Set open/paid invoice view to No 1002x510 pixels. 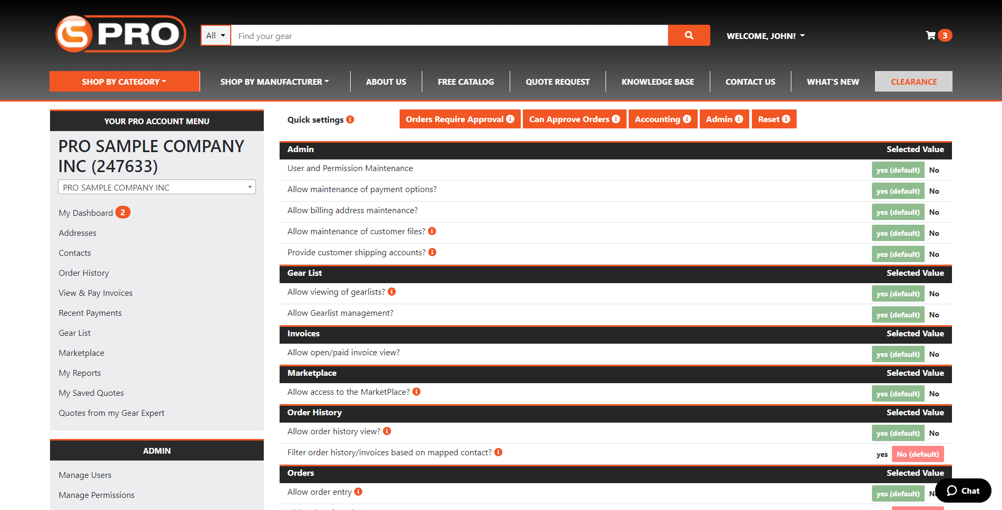point(934,354)
